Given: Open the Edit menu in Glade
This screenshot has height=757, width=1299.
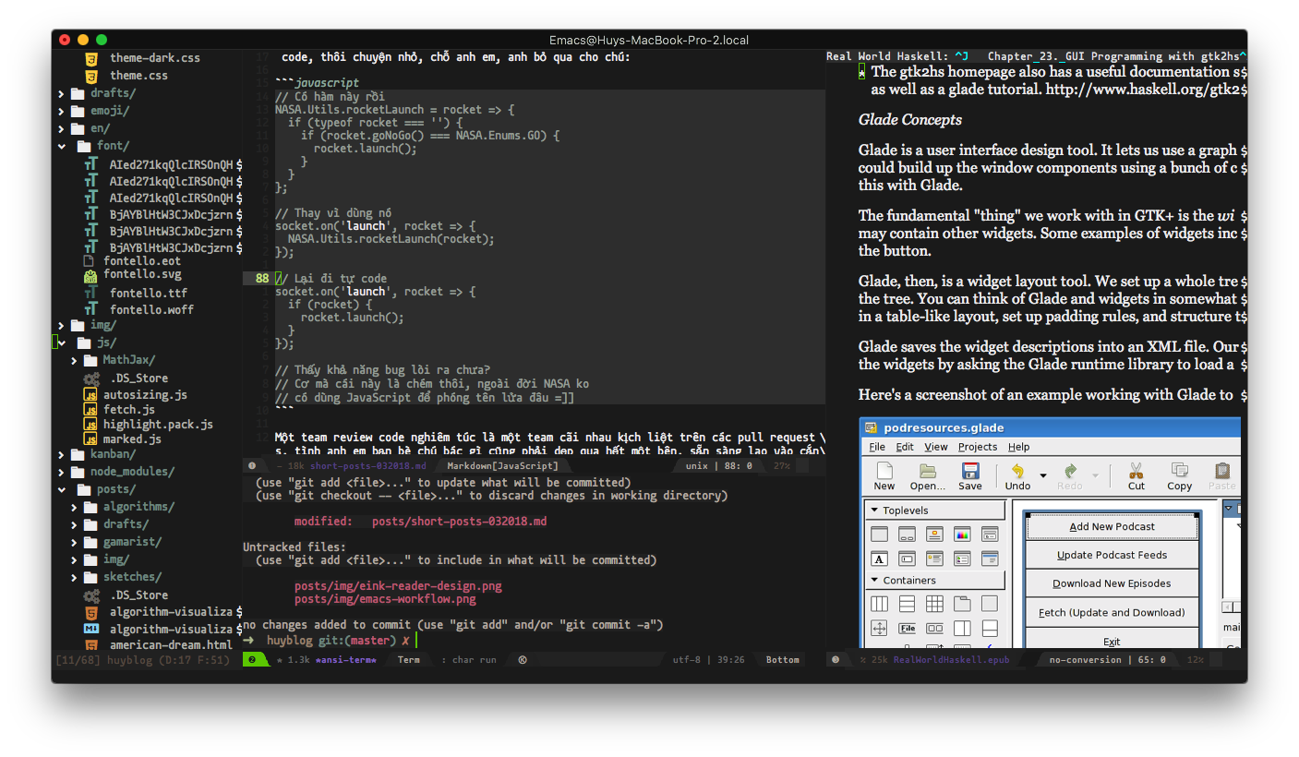Looking at the screenshot, I should [x=905, y=447].
